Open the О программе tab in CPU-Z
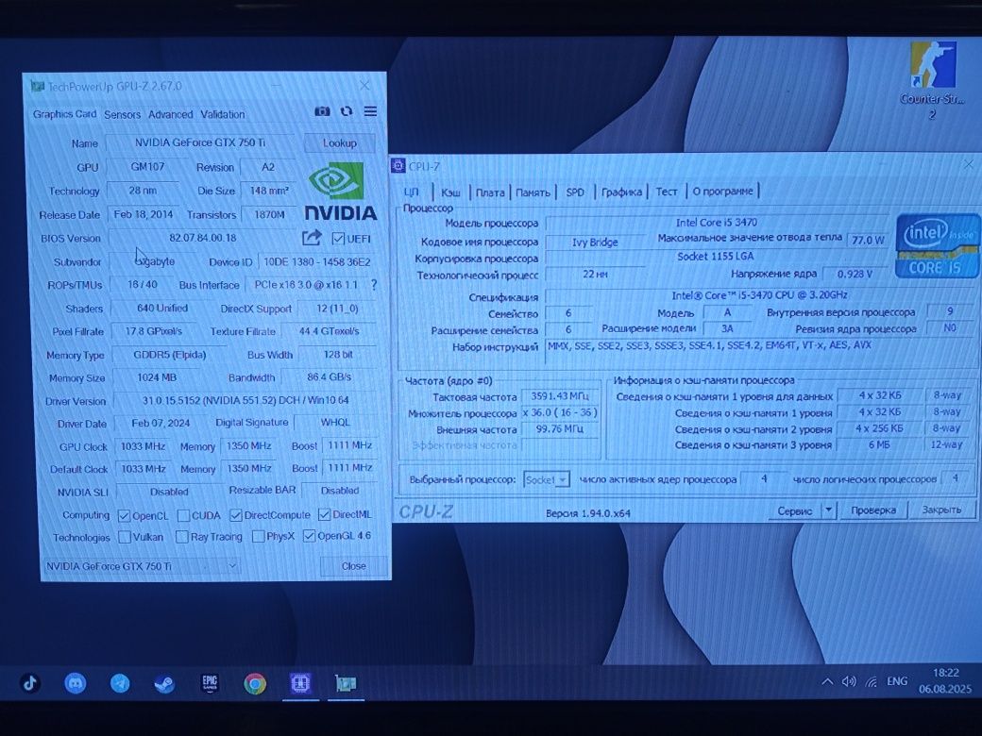The width and height of the screenshot is (982, 736). pos(722,191)
